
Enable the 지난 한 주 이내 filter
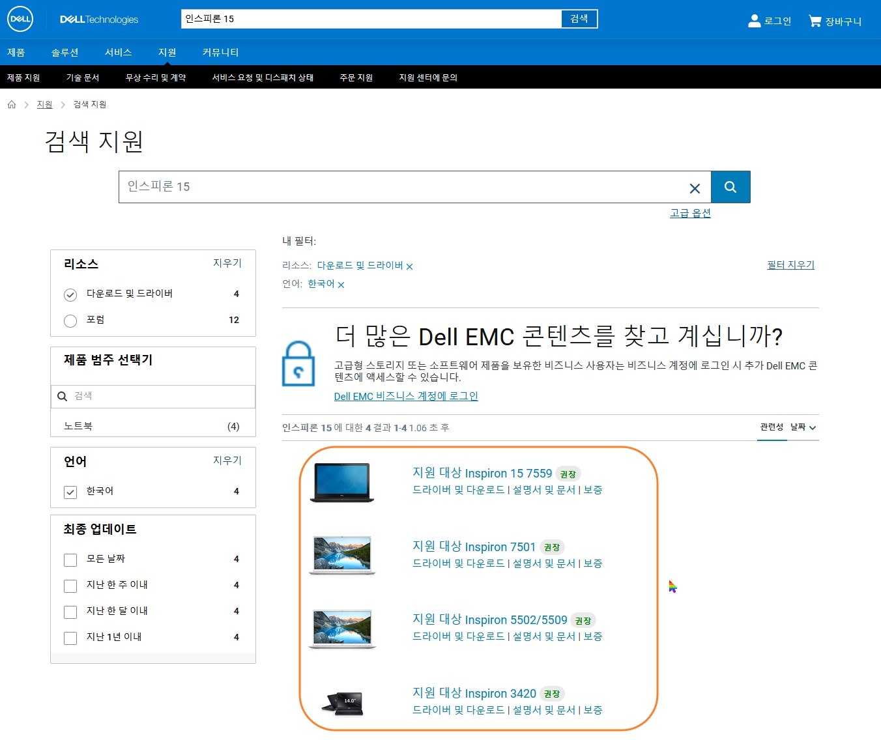click(x=70, y=586)
